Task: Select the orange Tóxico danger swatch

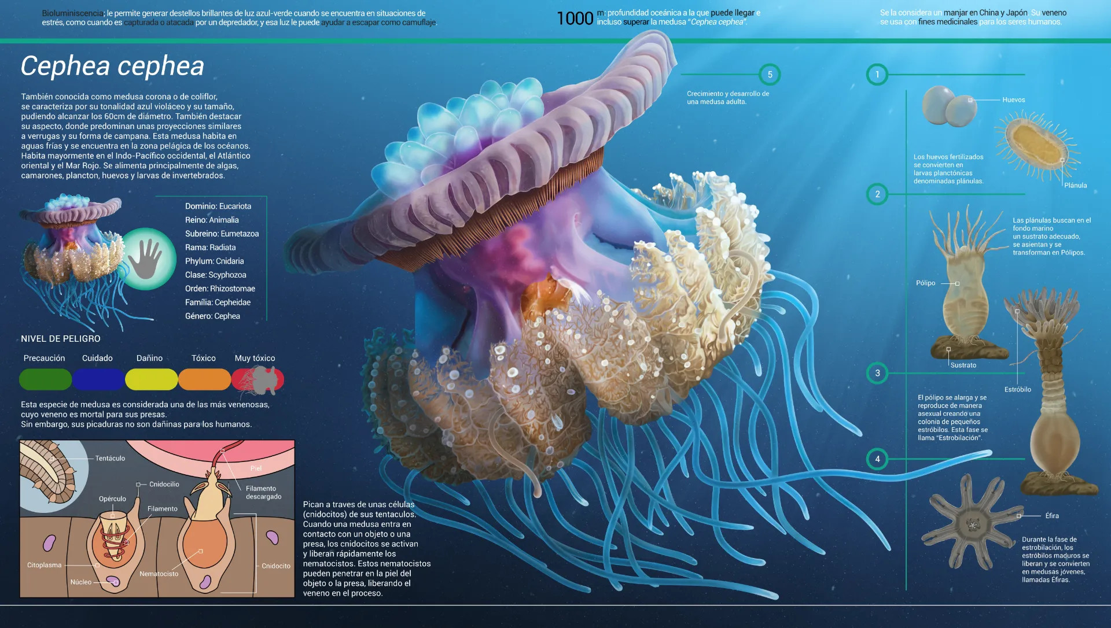Action: coord(204,379)
